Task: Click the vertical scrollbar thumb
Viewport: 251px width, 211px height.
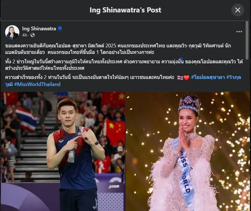Action: [x=247, y=41]
